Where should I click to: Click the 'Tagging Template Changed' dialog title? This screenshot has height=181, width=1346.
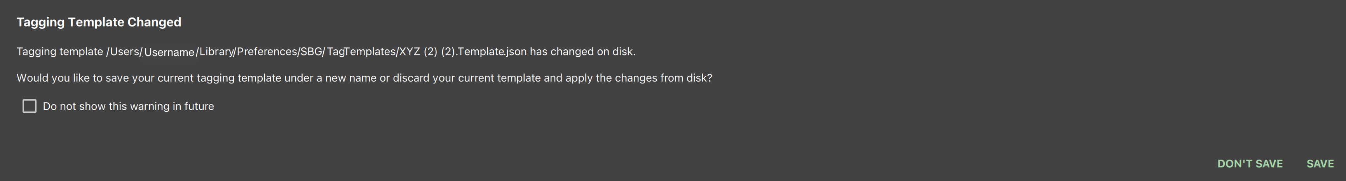(99, 22)
